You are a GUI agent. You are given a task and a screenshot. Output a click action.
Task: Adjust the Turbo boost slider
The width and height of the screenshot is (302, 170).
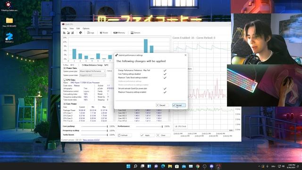coord(94,135)
